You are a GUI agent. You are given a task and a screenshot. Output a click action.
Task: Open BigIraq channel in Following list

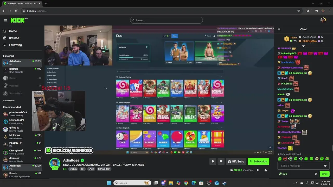click(22, 70)
